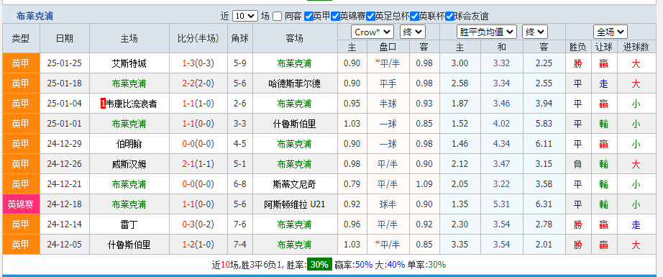663x277 pixels.
Task: Click the 类型 column header
Action: click(x=21, y=38)
